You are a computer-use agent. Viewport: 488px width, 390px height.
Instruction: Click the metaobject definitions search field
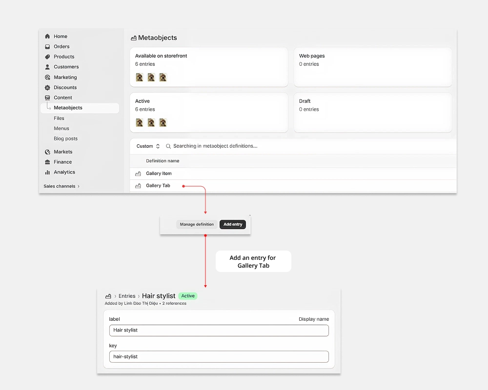215,146
